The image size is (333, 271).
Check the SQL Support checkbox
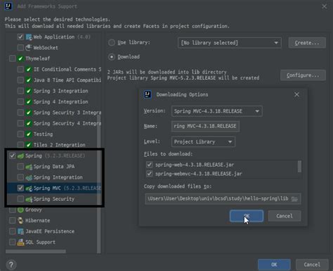[x=13, y=242]
